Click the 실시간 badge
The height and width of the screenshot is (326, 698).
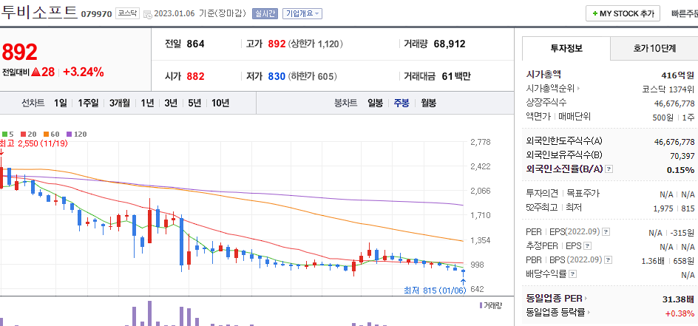pyautogui.click(x=265, y=14)
